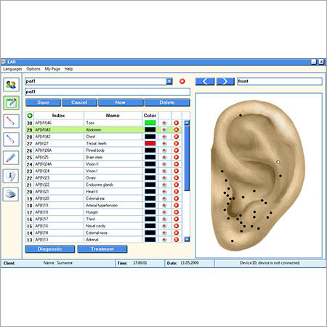This screenshot has height=327, width=327.
Task: Click the green color swatch for Toes
Action: [150, 123]
